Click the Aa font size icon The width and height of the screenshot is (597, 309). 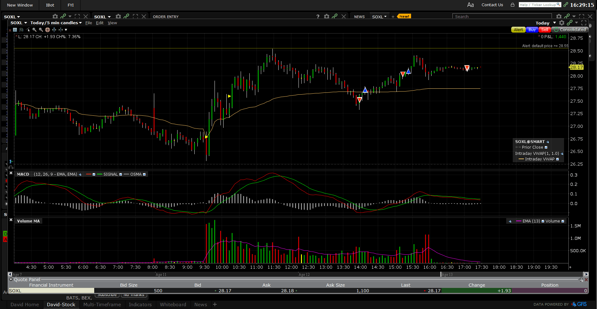[470, 5]
